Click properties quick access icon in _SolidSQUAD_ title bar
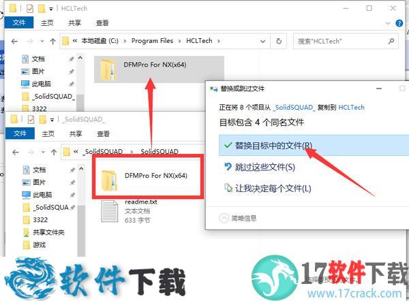The image size is (409, 301). [31, 120]
